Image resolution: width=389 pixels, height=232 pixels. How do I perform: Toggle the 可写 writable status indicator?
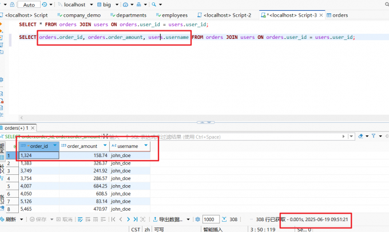(159, 230)
